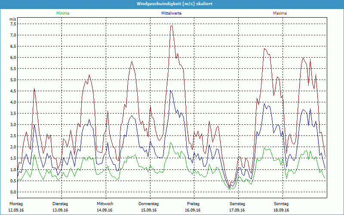This screenshot has height=215, width=344.
Task: Click the 1,0 axis value
Action: (x=13, y=169)
